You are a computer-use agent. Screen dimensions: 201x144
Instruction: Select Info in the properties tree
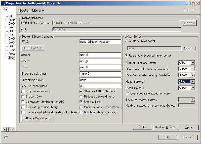(11, 16)
